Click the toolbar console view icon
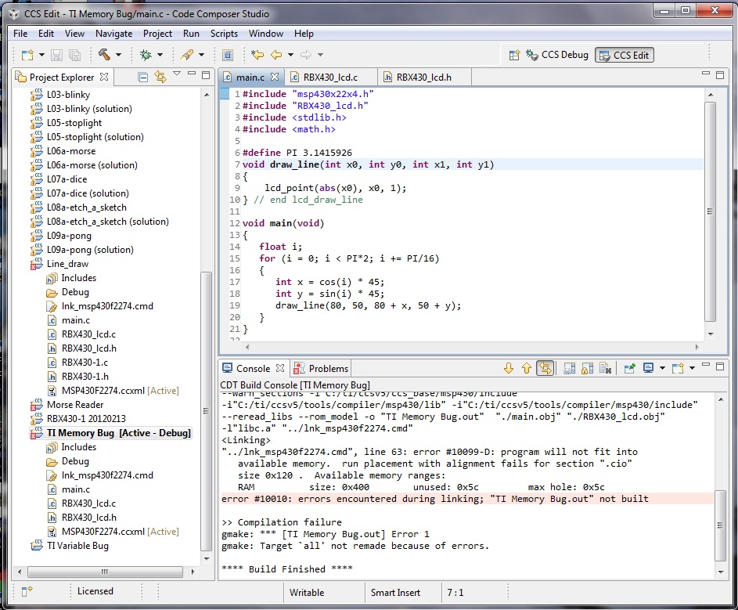Viewport: 738px width, 610px height. coord(228,55)
